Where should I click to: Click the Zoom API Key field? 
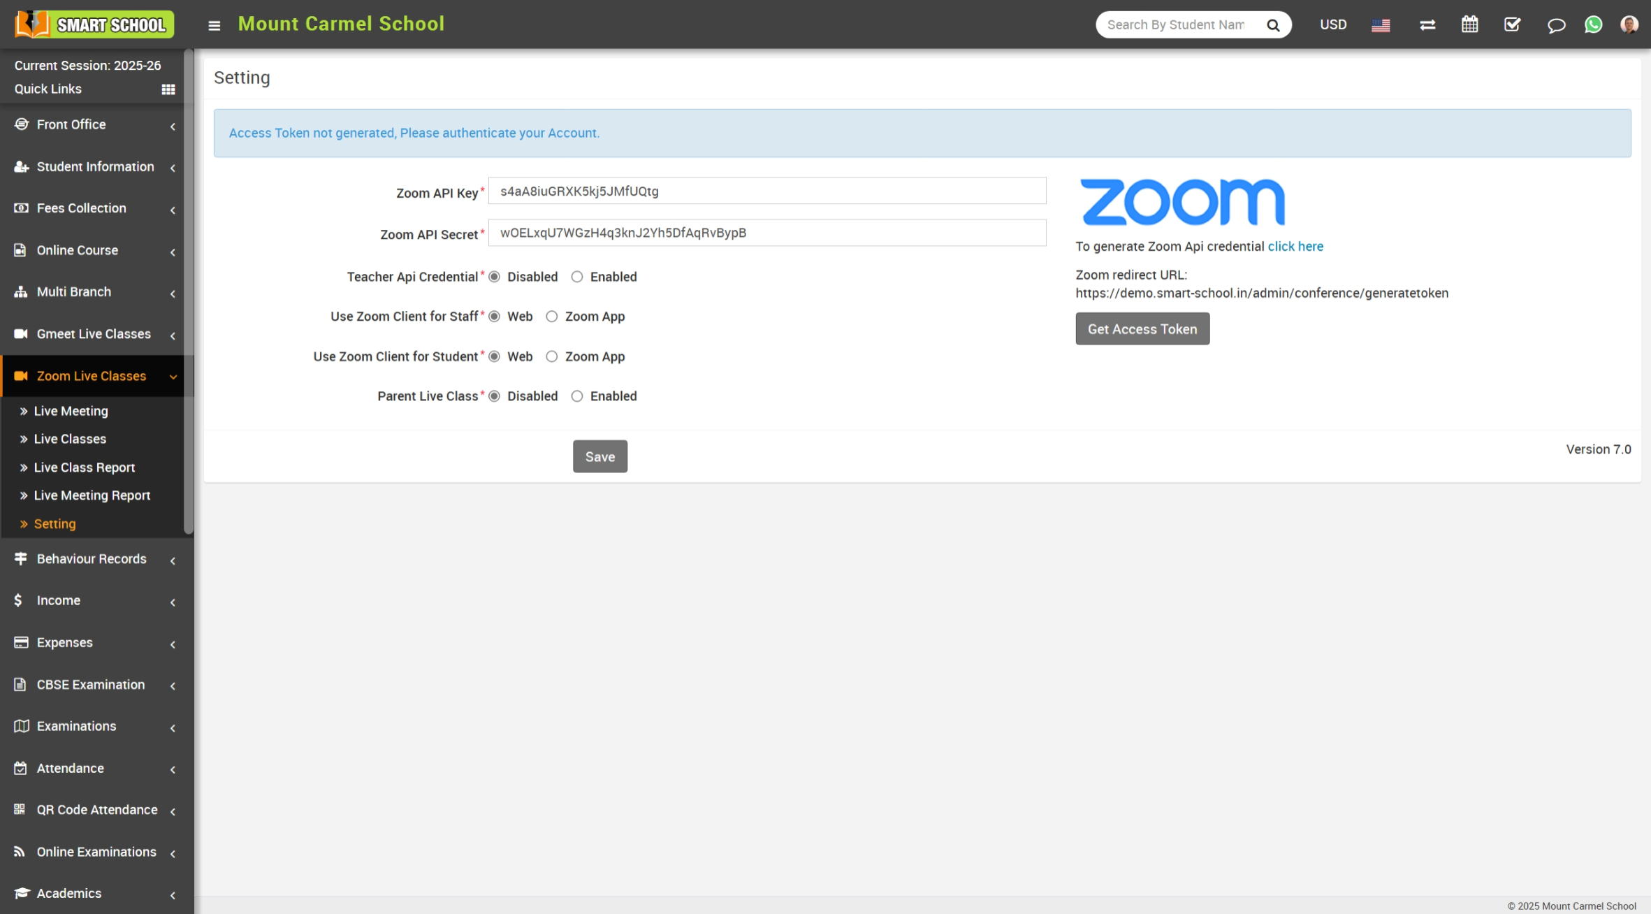(767, 191)
